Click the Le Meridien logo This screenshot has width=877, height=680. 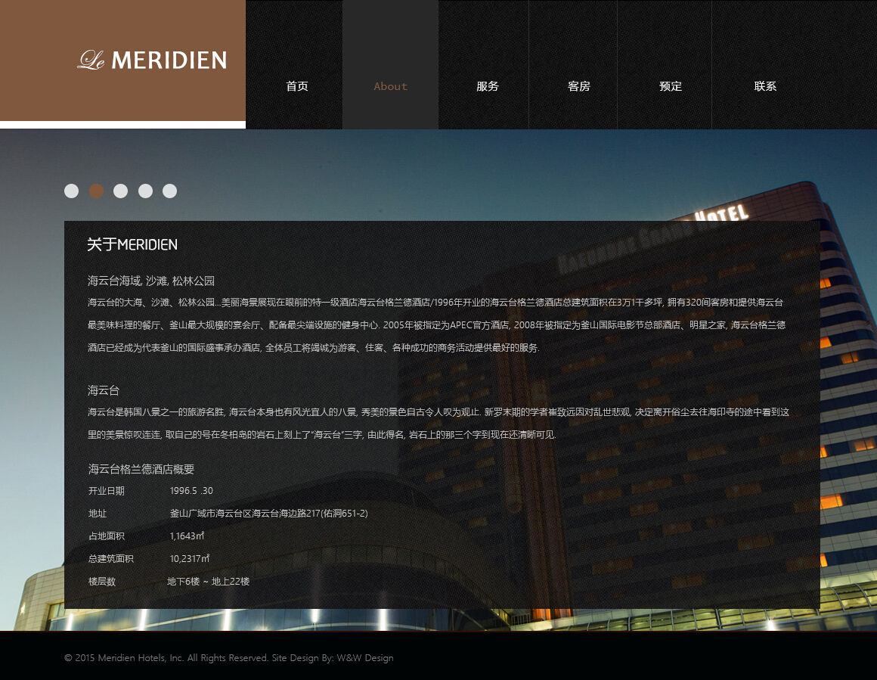152,60
